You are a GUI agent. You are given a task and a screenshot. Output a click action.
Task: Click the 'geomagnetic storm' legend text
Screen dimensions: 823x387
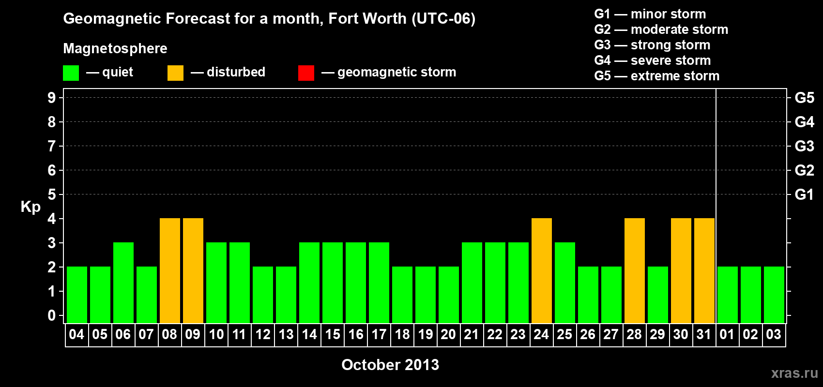pyautogui.click(x=396, y=72)
